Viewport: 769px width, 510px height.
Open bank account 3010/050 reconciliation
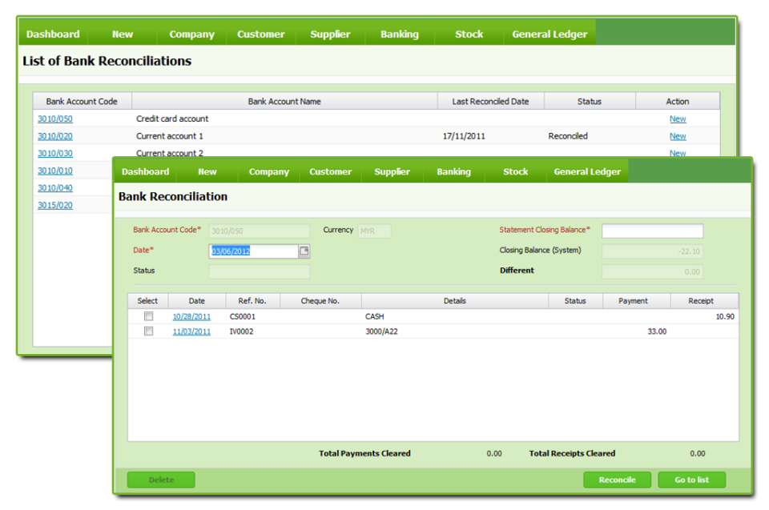pyautogui.click(x=54, y=118)
